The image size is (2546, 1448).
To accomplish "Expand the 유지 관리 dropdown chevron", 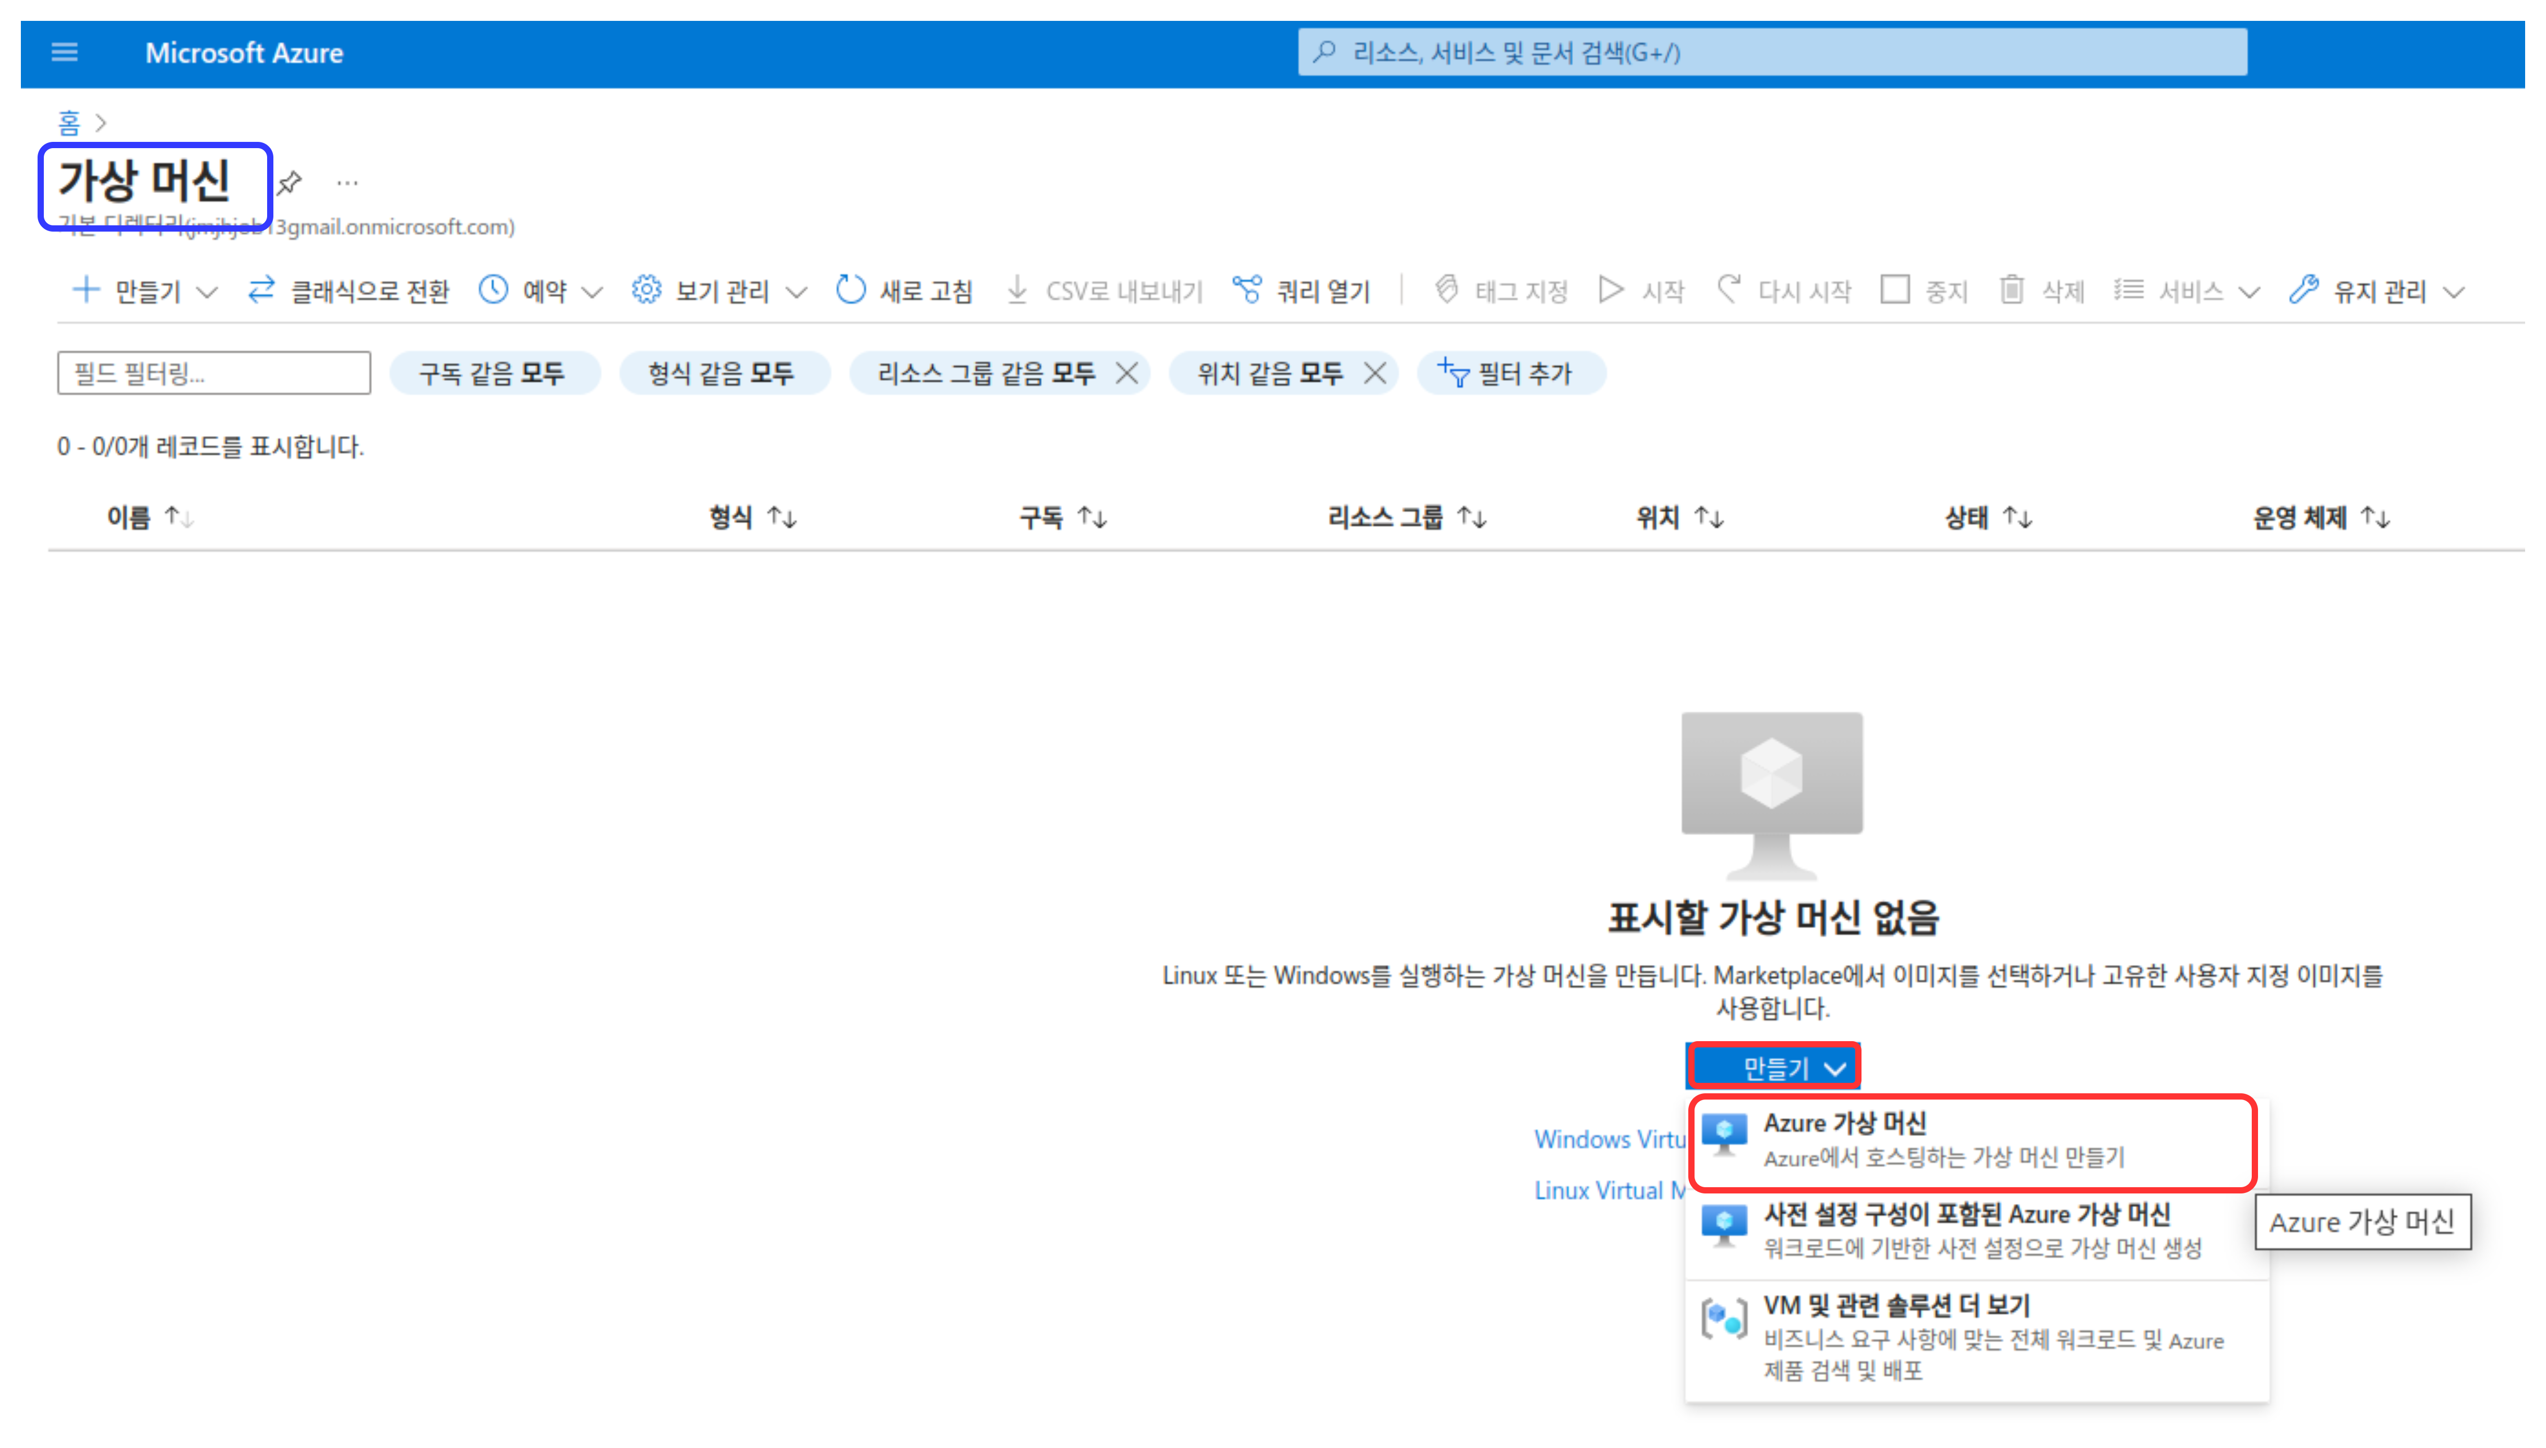I will (x=2454, y=293).
